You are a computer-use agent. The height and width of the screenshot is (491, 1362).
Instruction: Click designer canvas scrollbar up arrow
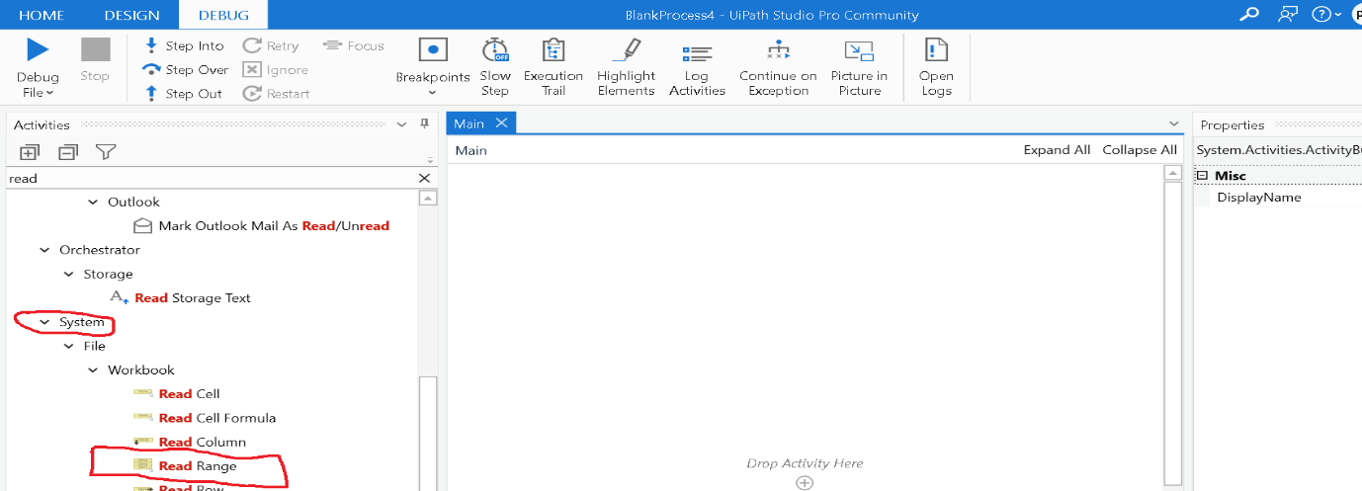point(1173,173)
